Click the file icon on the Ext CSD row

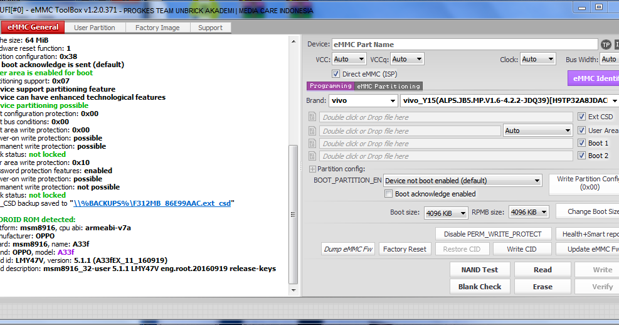tap(312, 117)
